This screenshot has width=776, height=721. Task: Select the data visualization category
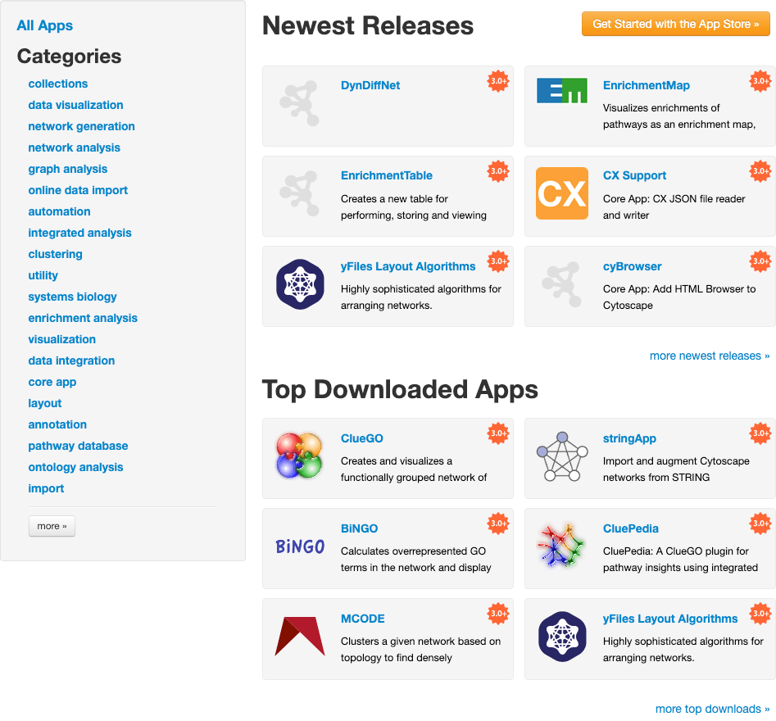pyautogui.click(x=75, y=105)
